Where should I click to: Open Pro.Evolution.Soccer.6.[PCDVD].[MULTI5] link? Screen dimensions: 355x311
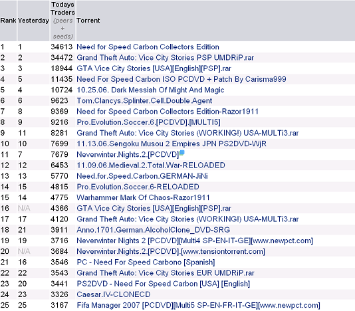[148, 122]
